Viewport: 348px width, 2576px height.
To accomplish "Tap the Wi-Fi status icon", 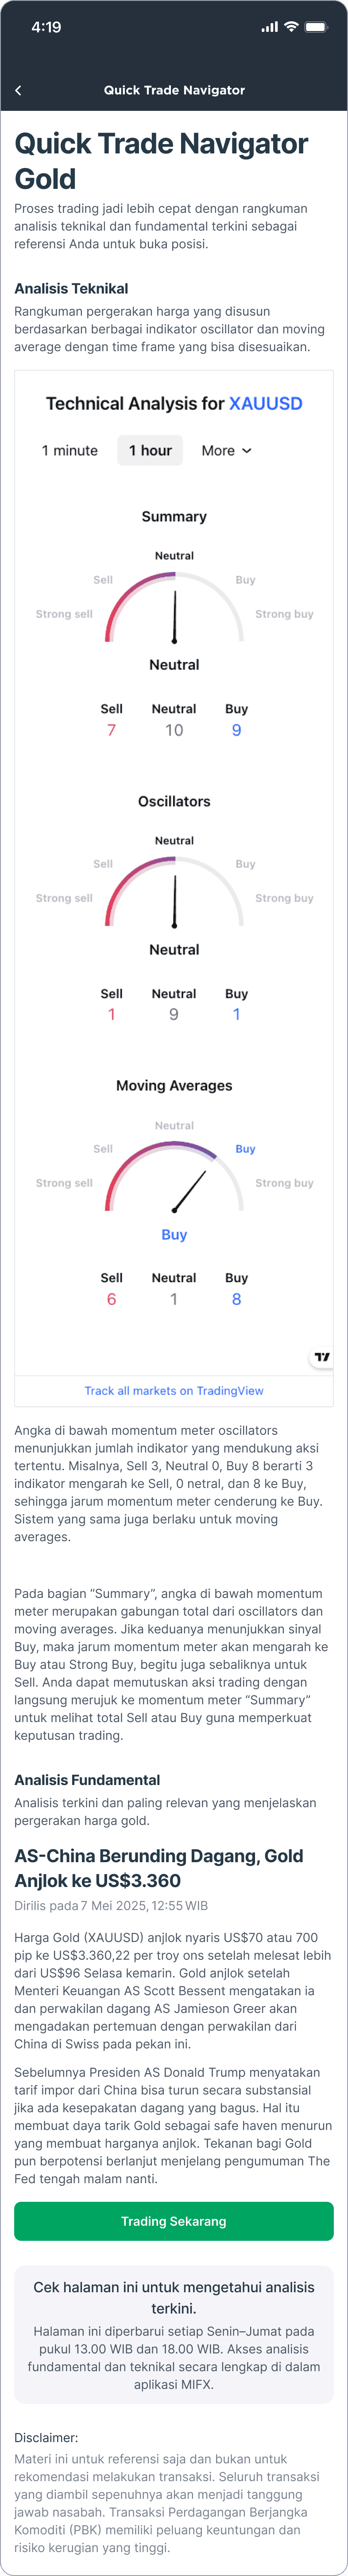I will 291,27.
